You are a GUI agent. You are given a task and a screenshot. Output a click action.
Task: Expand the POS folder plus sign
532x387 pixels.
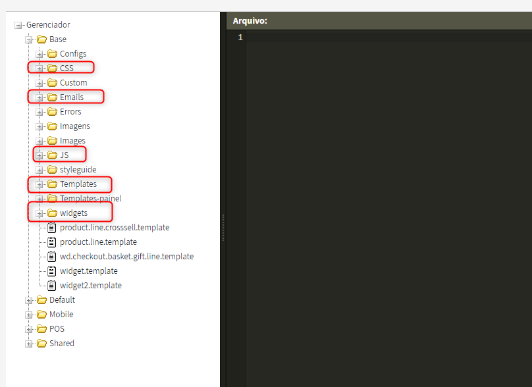pyautogui.click(x=29, y=329)
